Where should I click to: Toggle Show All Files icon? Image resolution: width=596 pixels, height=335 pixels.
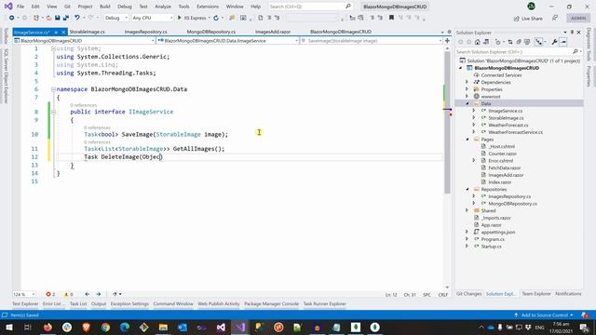(x=527, y=42)
